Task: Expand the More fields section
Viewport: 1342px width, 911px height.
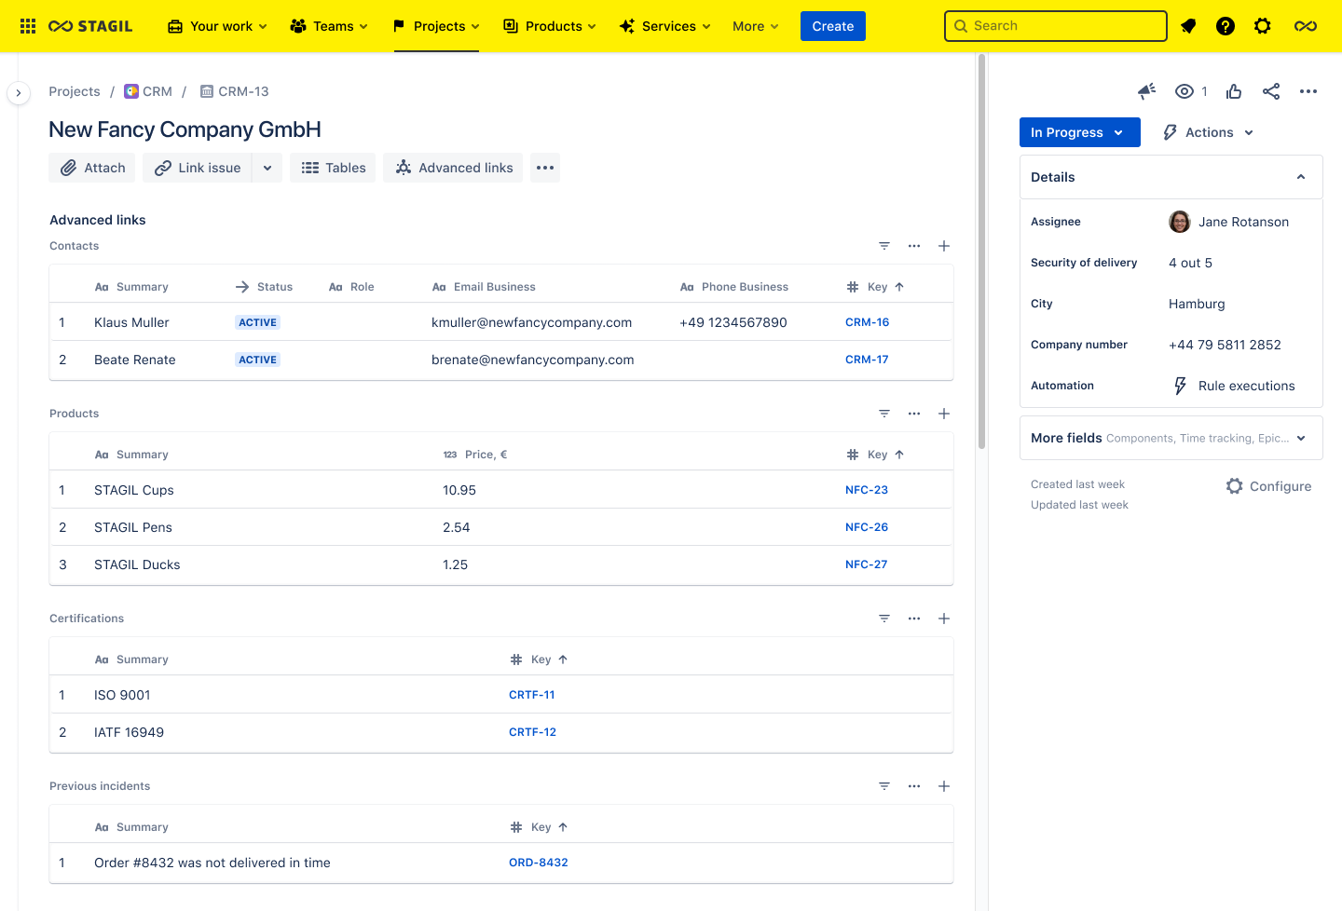Action: click(x=1171, y=438)
